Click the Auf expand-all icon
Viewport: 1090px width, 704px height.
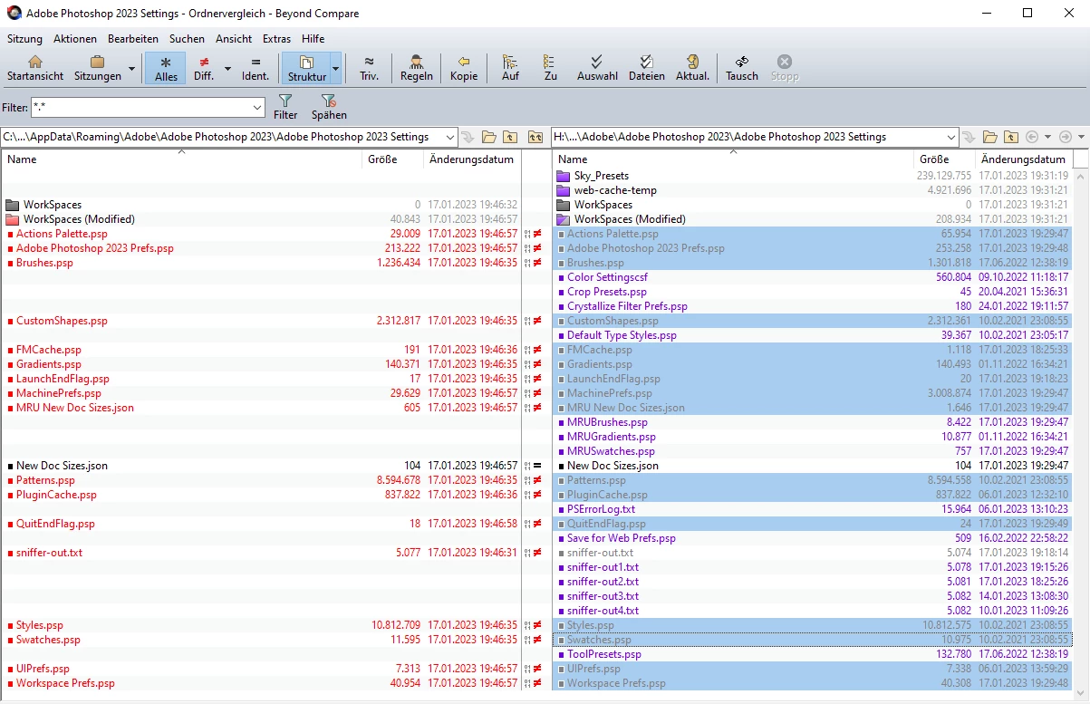[x=510, y=62]
